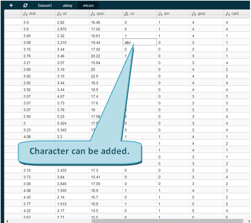This screenshot has height=223, width=251.
Task: Click numeric type icon of carb column
Action: point(228,14)
